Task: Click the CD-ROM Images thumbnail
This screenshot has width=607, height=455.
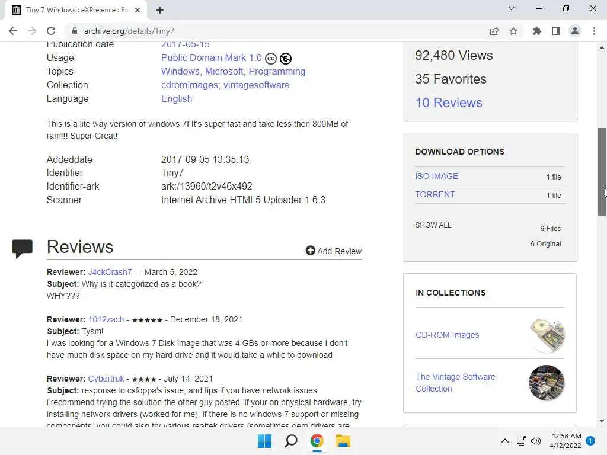Action: click(x=547, y=335)
